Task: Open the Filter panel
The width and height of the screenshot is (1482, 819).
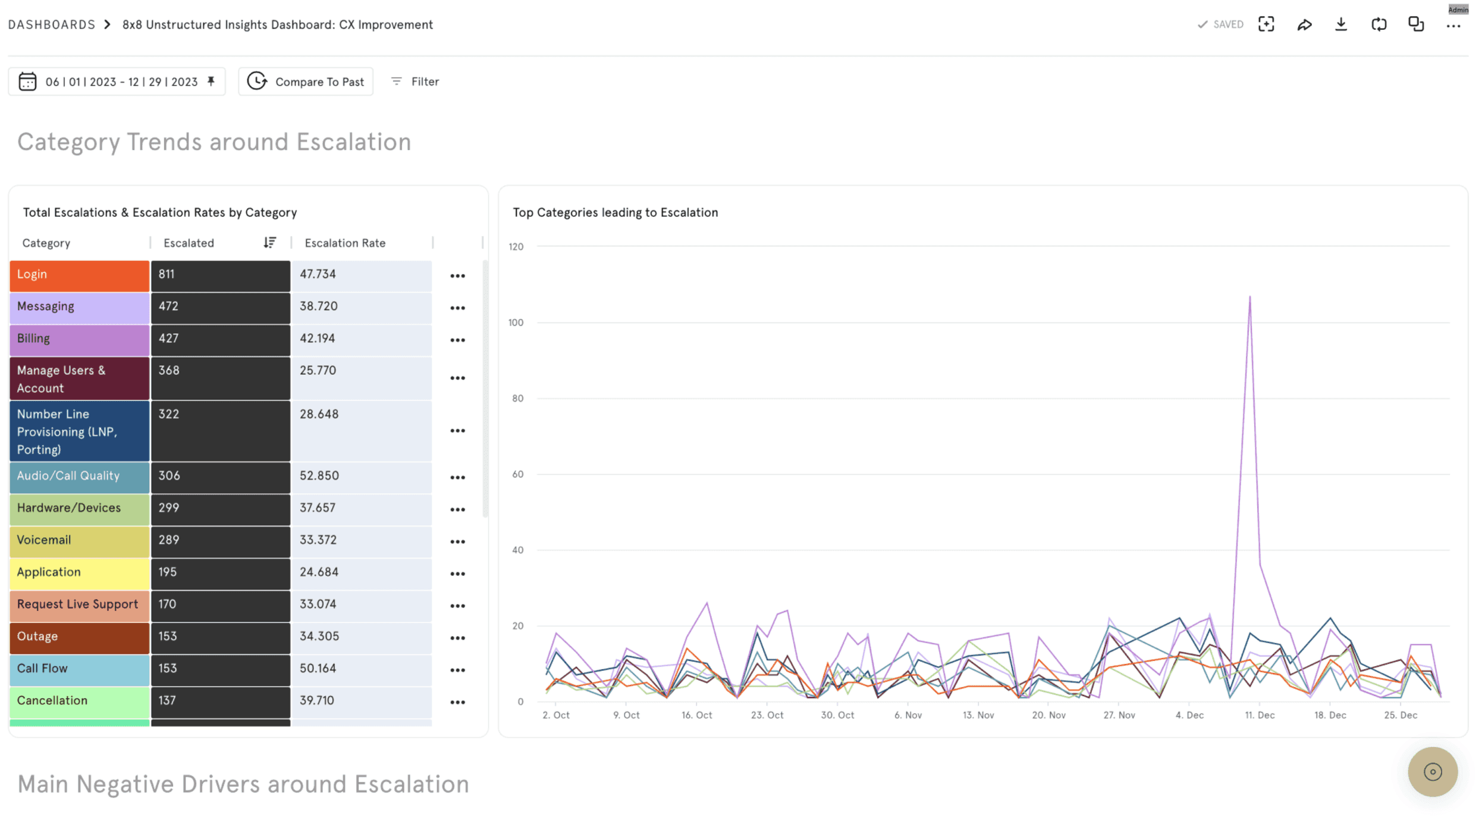Action: pos(415,81)
